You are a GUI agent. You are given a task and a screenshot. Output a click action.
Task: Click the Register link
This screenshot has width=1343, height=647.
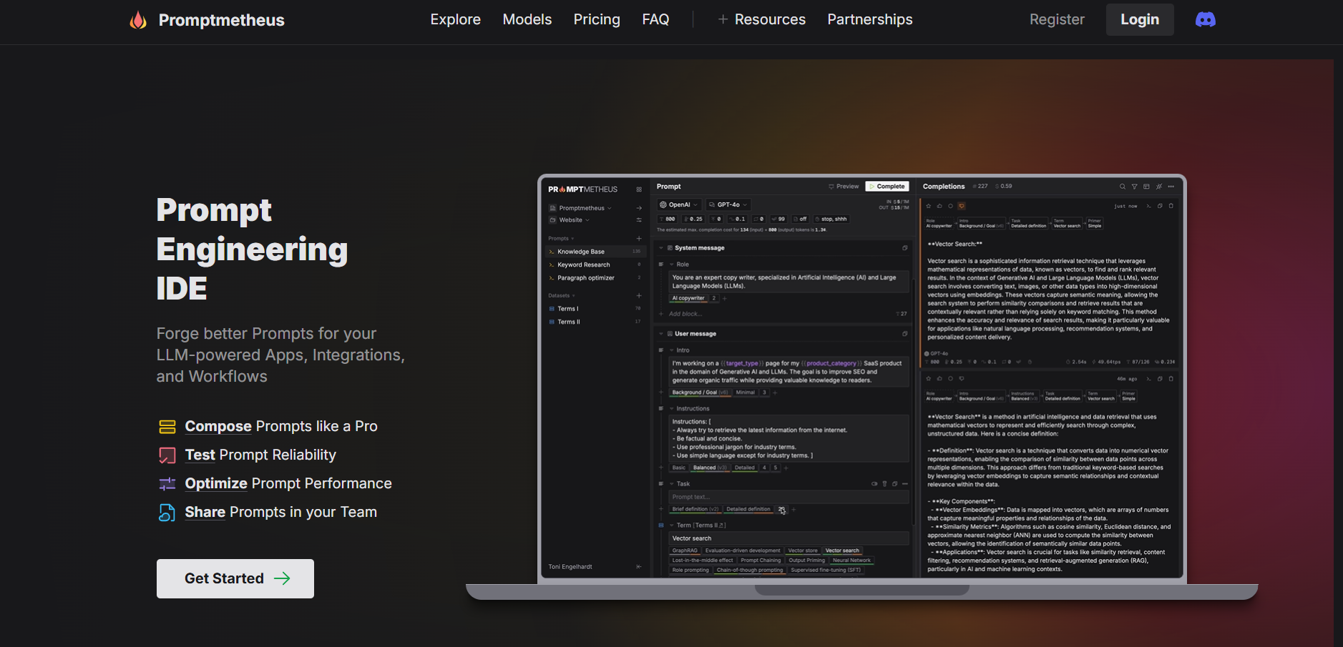(1057, 19)
